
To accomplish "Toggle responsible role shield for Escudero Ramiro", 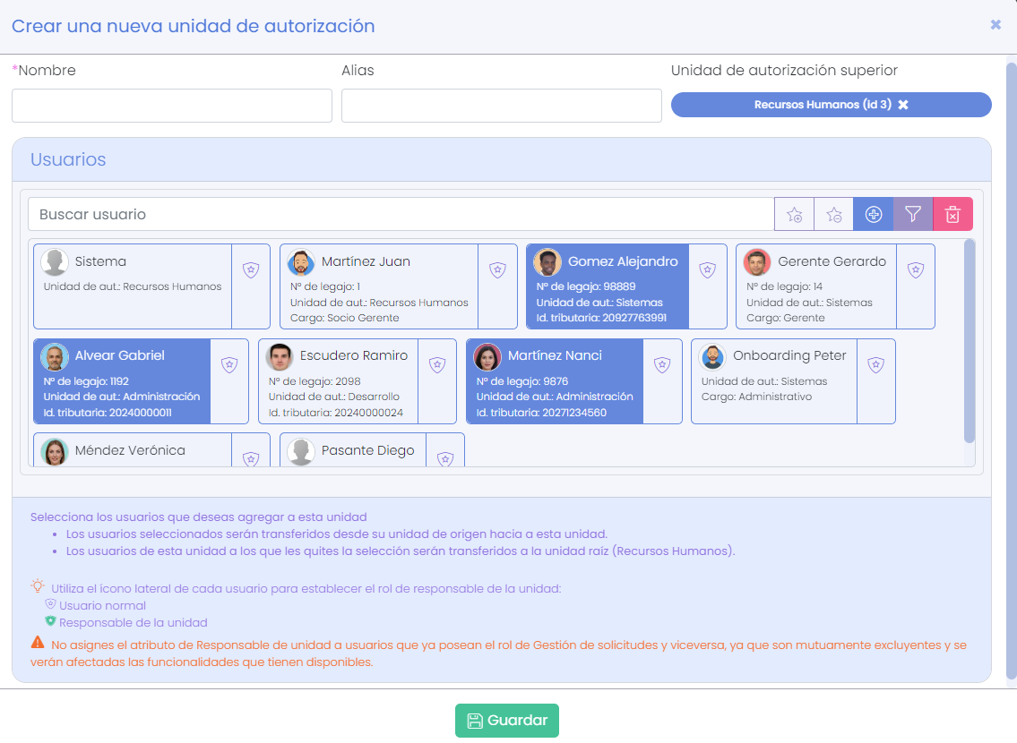I will coord(437,365).
